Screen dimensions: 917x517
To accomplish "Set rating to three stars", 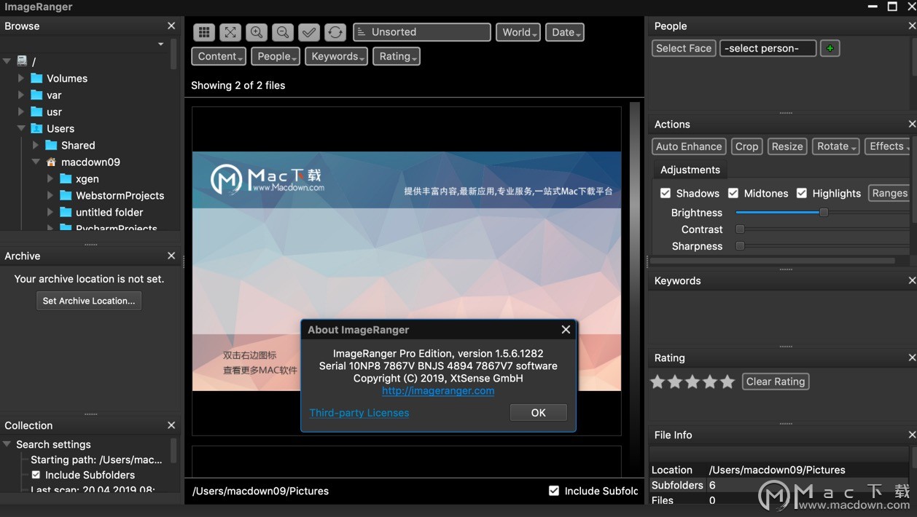I will (x=692, y=382).
